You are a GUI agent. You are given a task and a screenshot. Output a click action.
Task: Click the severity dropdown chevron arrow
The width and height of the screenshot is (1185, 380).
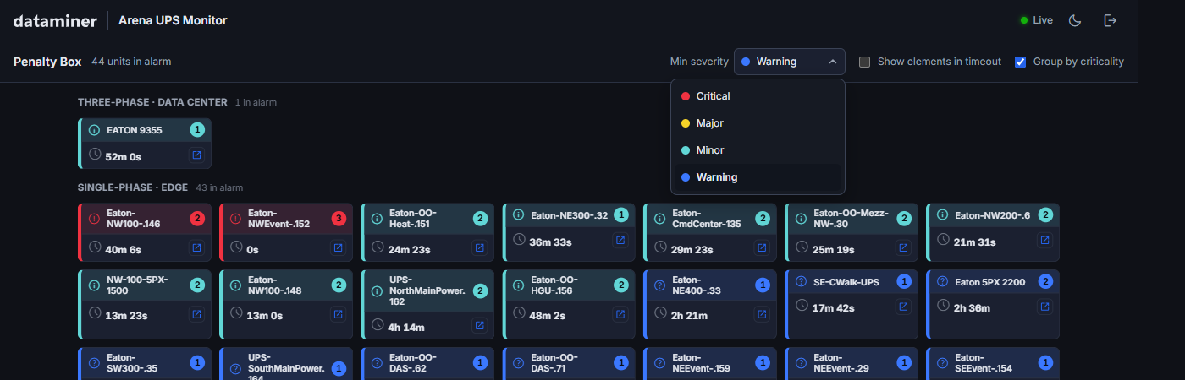pos(832,62)
